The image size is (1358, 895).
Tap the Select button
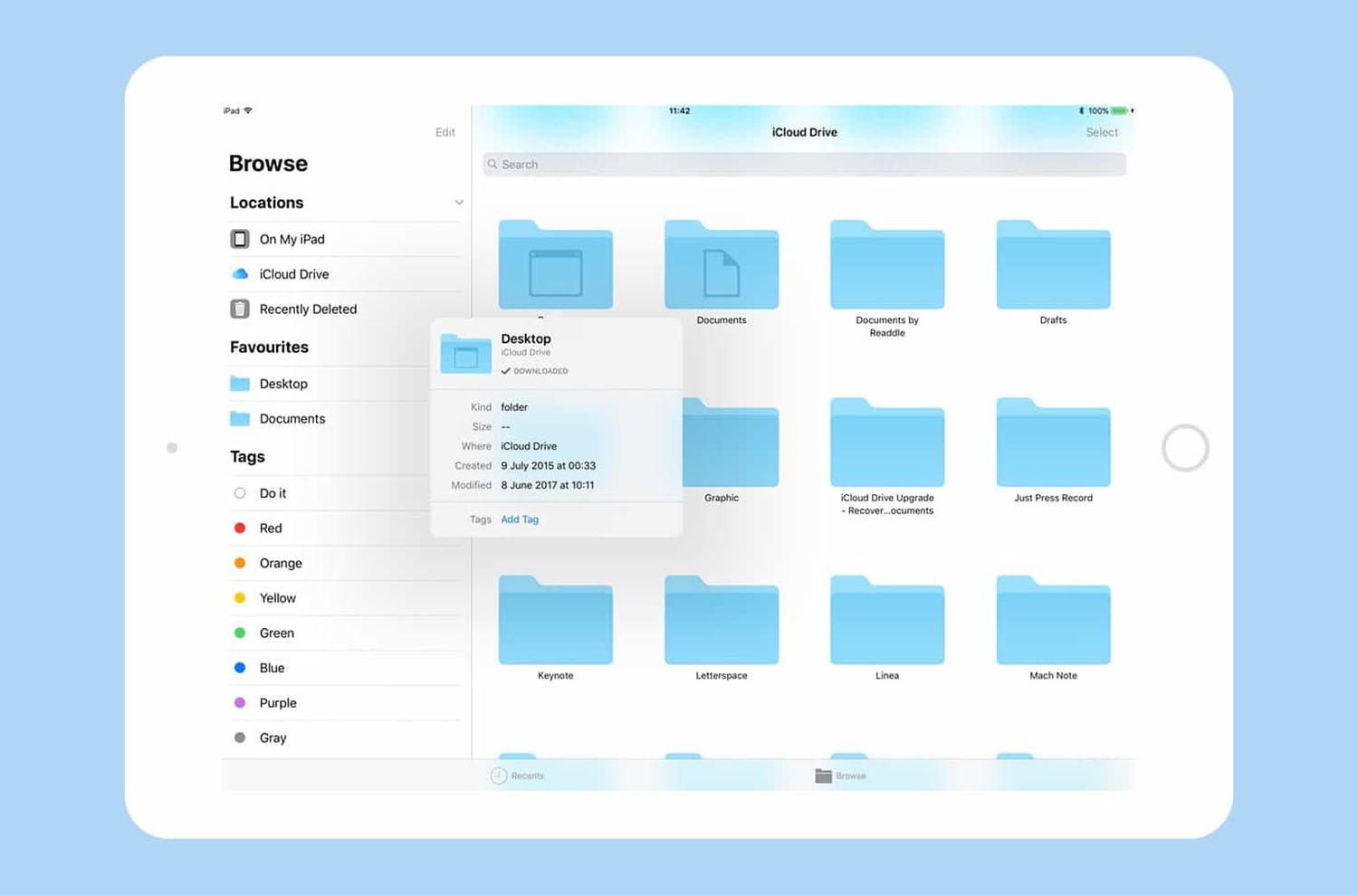1102,132
